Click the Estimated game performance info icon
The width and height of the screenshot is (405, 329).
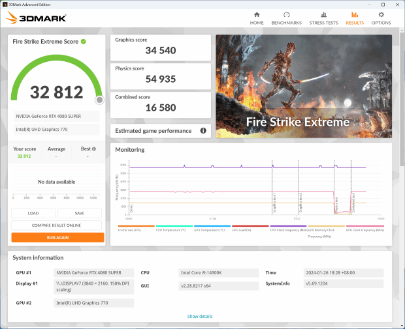pos(203,130)
